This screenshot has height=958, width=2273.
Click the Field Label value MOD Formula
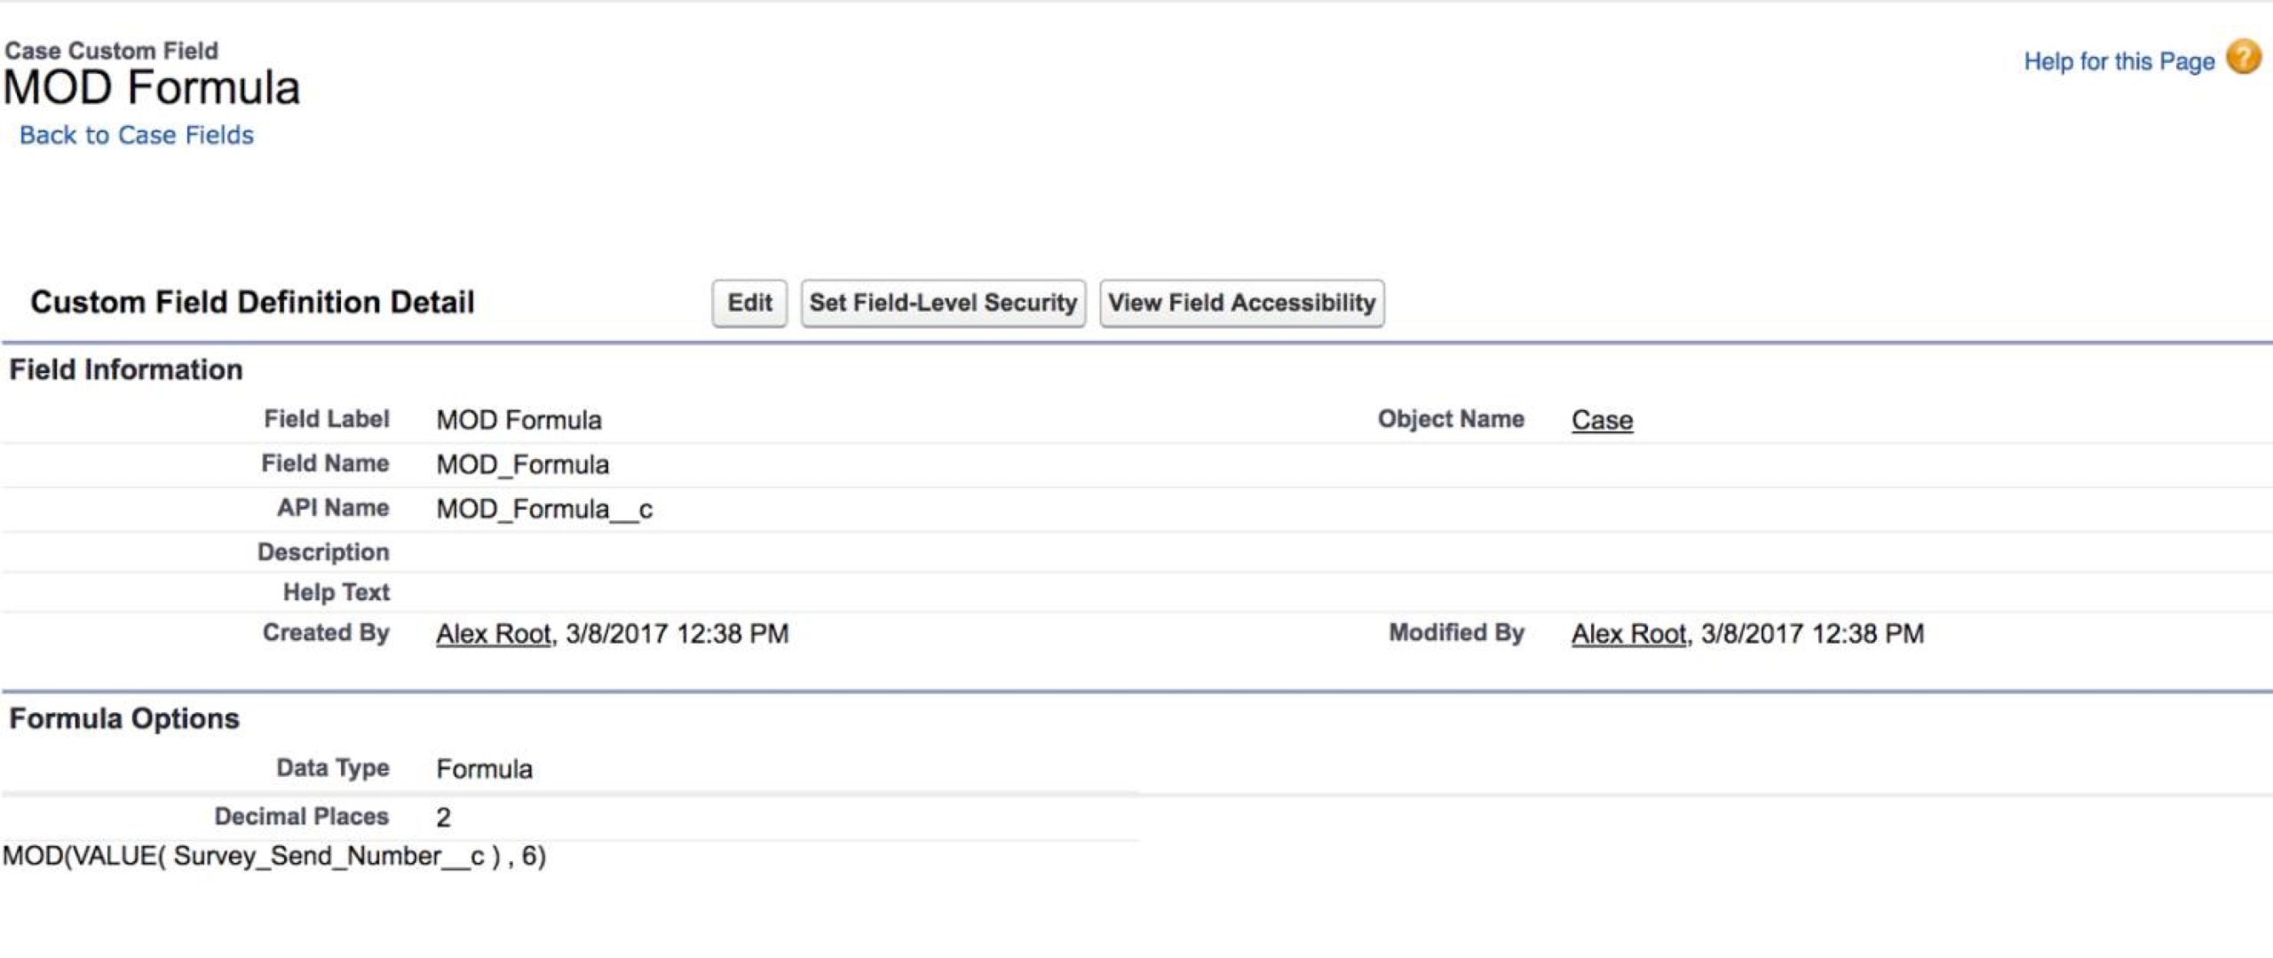(x=519, y=420)
